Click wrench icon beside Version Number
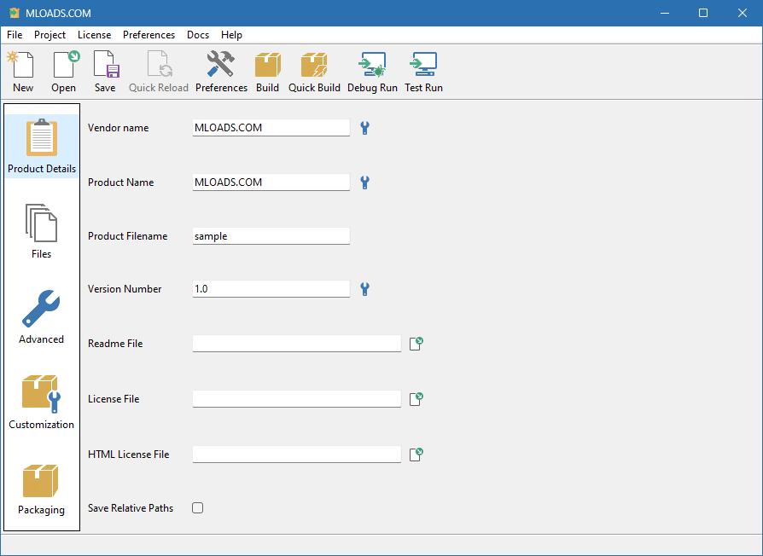This screenshot has height=556, width=763. (x=365, y=289)
